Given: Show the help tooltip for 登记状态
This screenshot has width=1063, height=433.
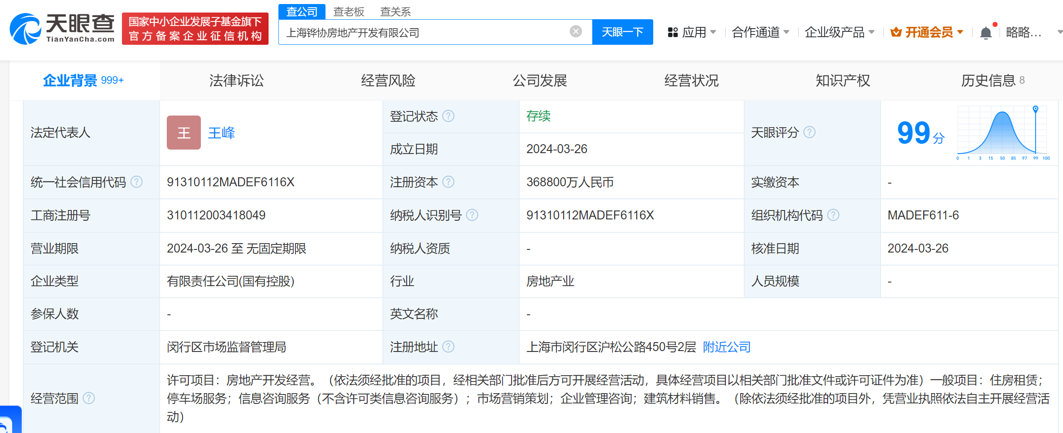Looking at the screenshot, I should [x=448, y=116].
